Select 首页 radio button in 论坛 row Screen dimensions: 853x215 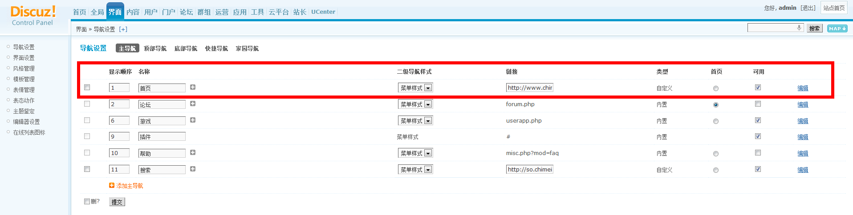[716, 105]
